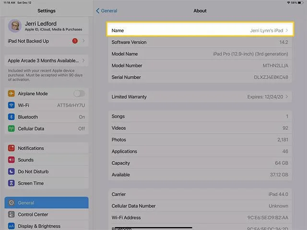Viewport: 307px width, 230px height.
Task: Tap the Model Number MTHN2LL/A value
Action: [275, 66]
